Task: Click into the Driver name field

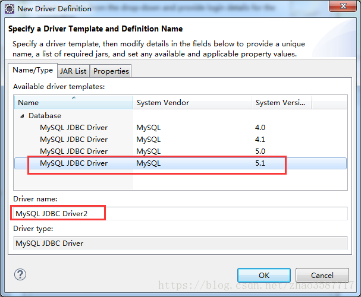Action: (181, 214)
